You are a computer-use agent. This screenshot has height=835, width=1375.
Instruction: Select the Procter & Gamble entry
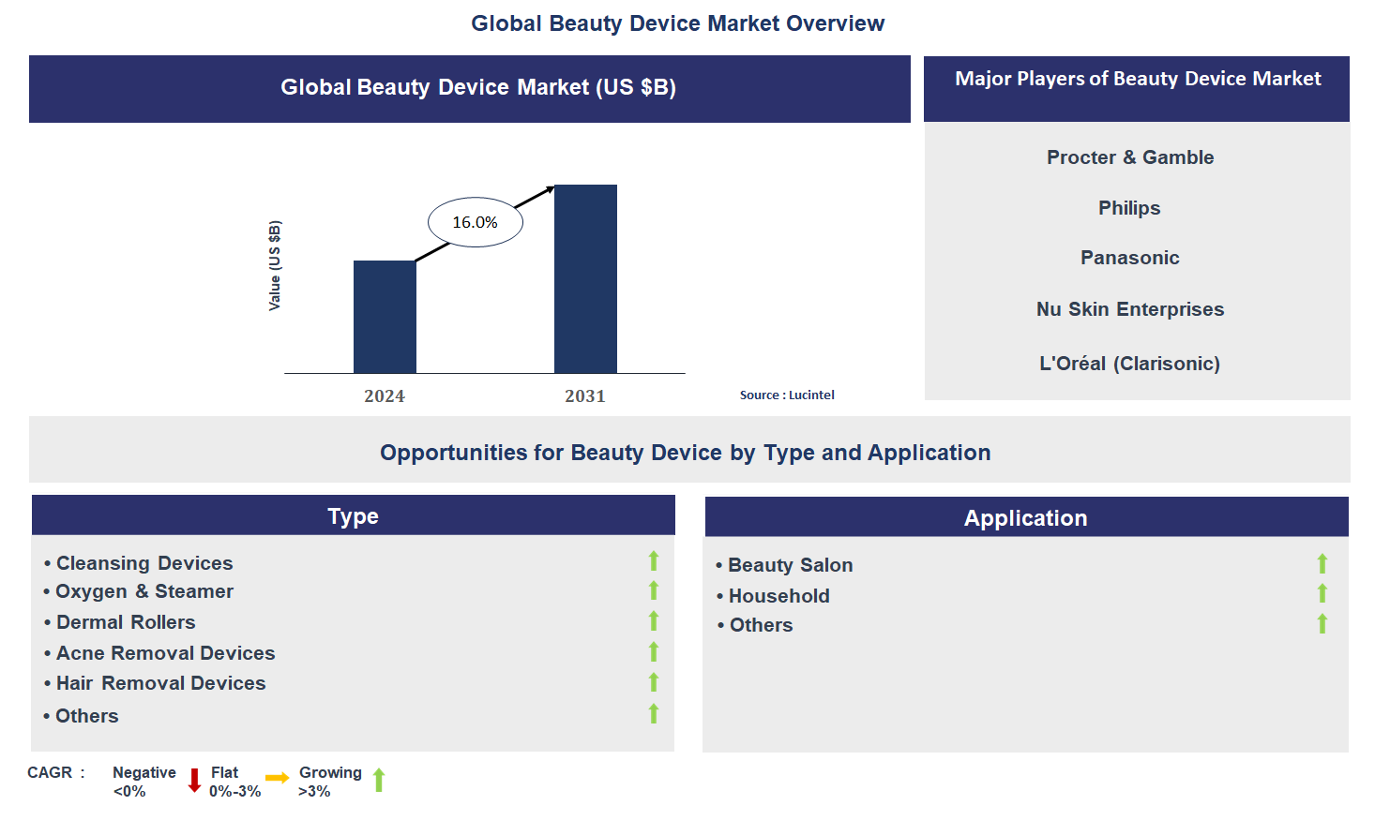pyautogui.click(x=1129, y=157)
